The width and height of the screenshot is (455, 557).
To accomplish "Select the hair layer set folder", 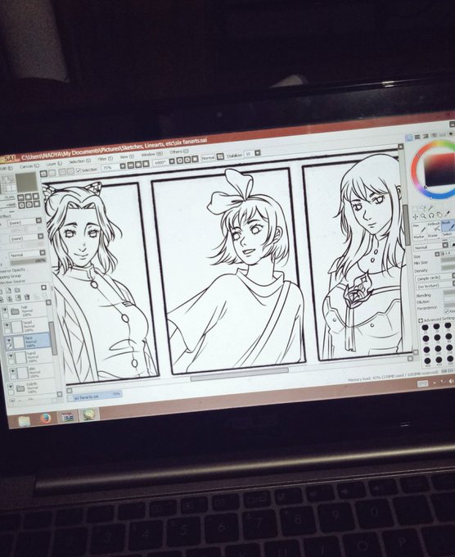I will (x=25, y=311).
